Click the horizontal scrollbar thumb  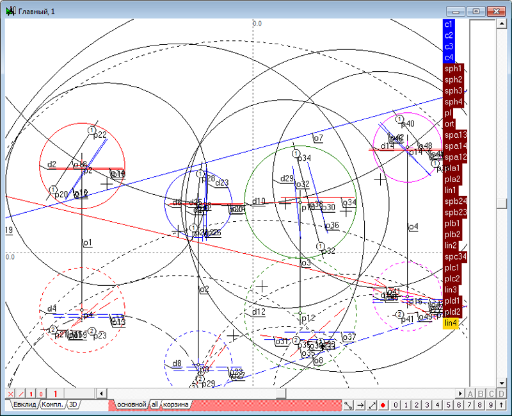pos(281,394)
